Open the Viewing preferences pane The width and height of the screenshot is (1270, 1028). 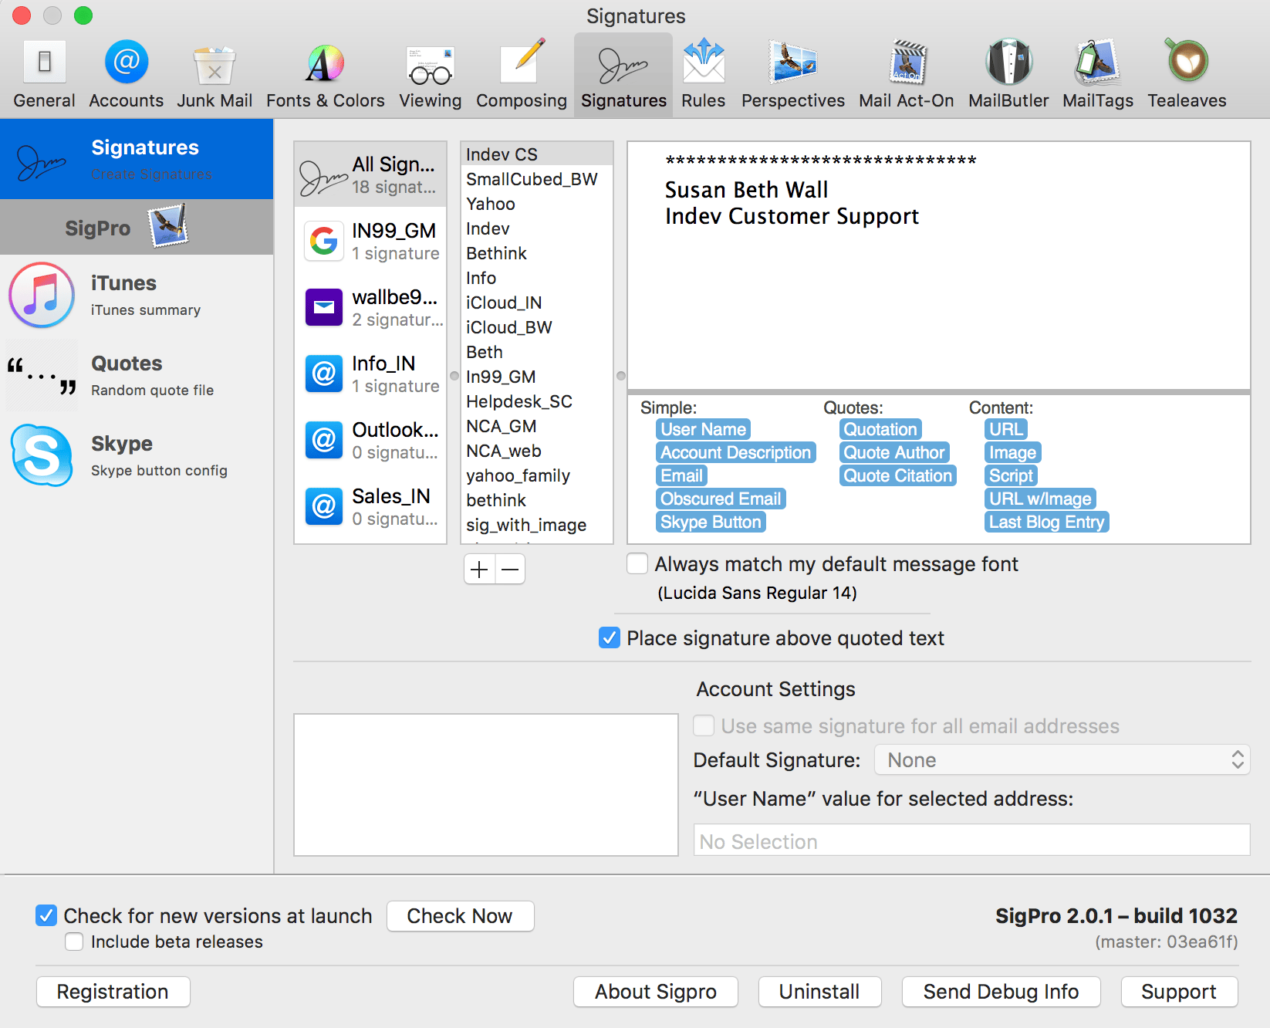pyautogui.click(x=430, y=75)
